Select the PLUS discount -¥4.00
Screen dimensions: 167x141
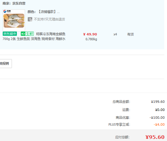point(159,124)
